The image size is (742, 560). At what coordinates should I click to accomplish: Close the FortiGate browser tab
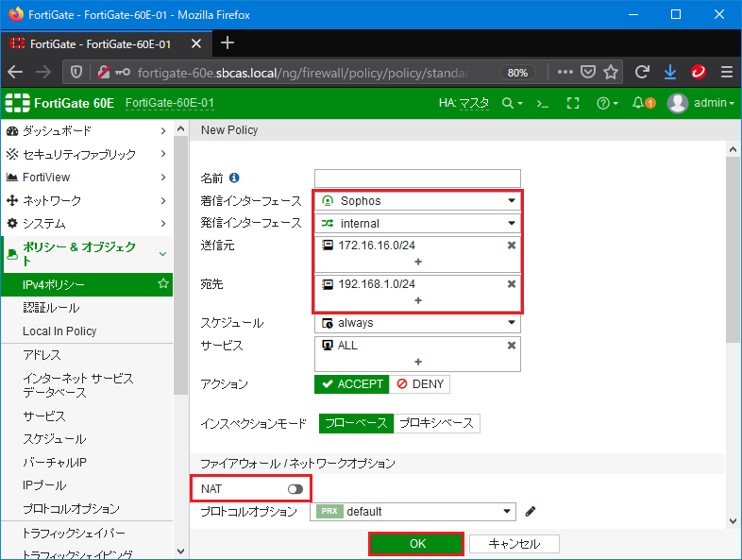point(196,43)
